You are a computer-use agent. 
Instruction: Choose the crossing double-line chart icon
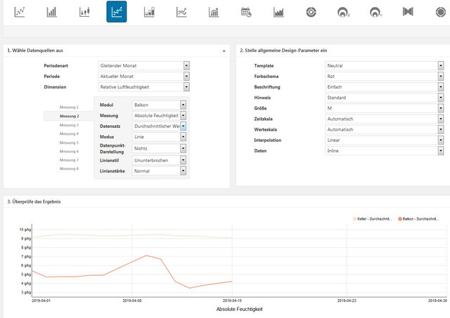click(x=181, y=12)
